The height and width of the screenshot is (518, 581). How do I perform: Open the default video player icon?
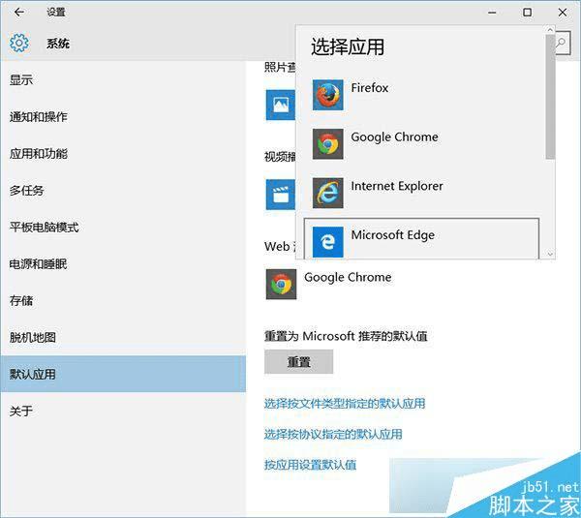pos(281,195)
